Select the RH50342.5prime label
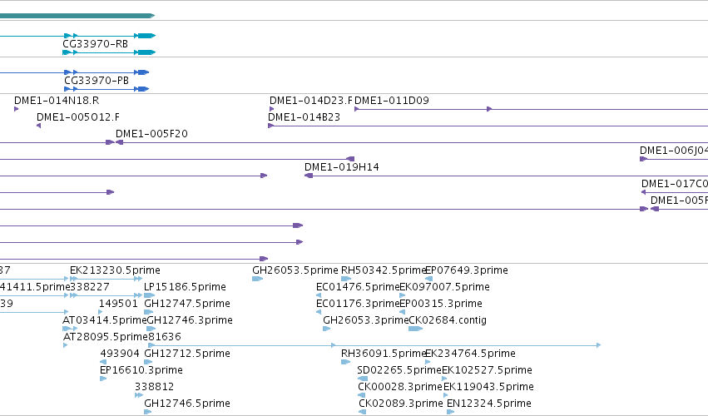Image resolution: width=708 pixels, height=416 pixels. (384, 270)
